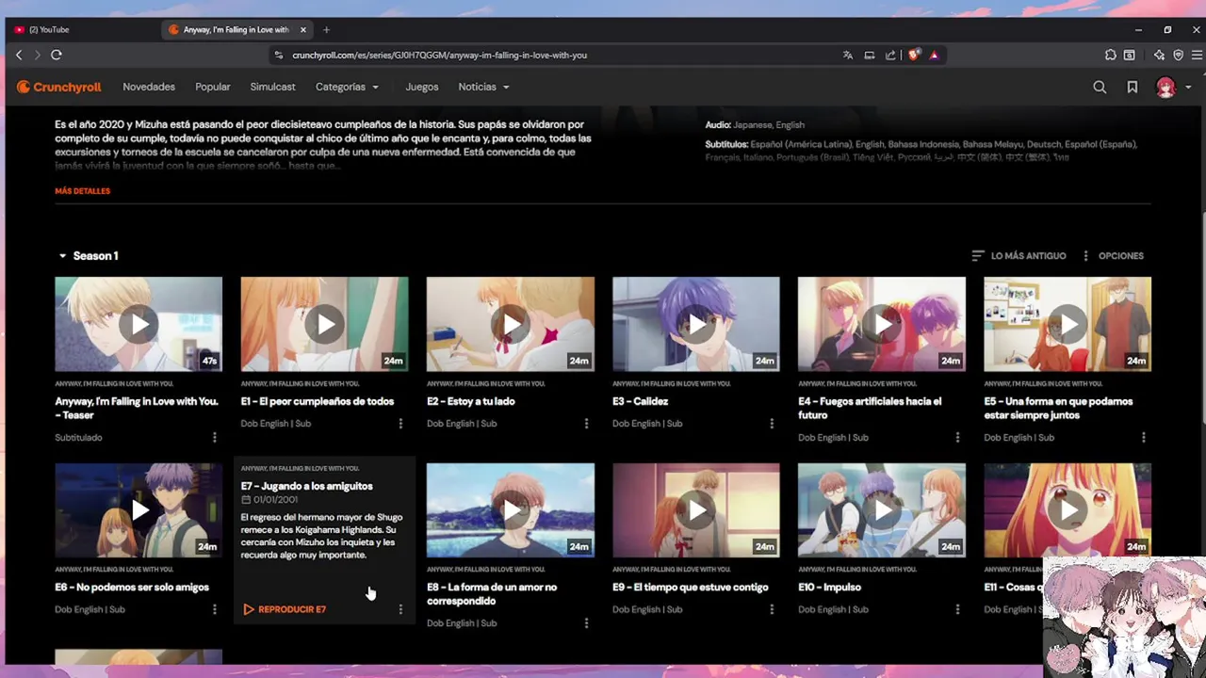The image size is (1206, 678).
Task: Open Brave Rewards triangle icon
Action: point(934,55)
